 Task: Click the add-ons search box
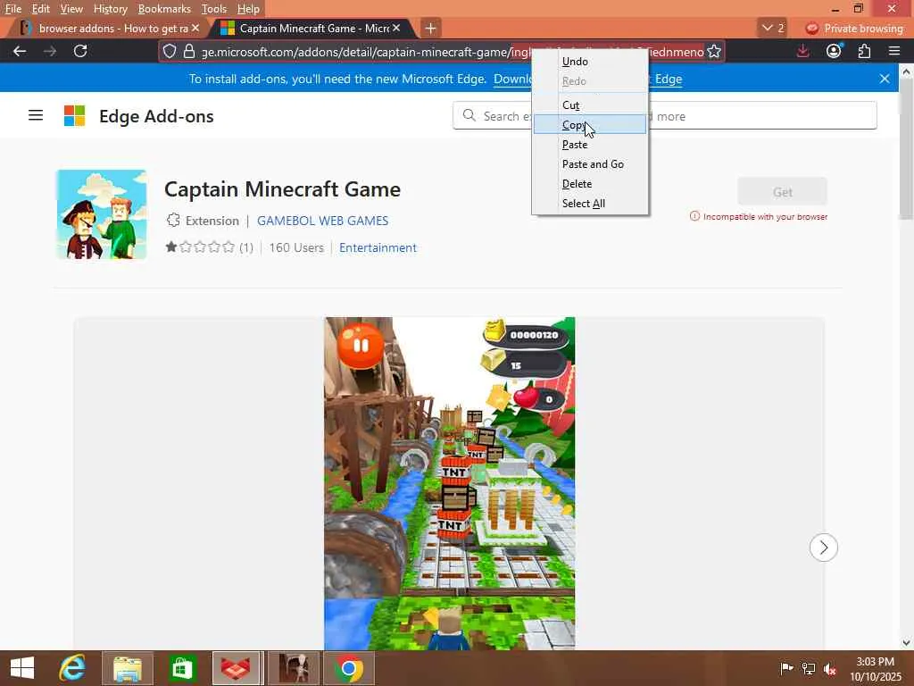pyautogui.click(x=664, y=115)
